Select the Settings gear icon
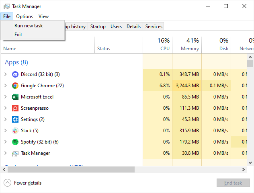Image resolution: width=254 pixels, height=193 pixels. [15, 119]
